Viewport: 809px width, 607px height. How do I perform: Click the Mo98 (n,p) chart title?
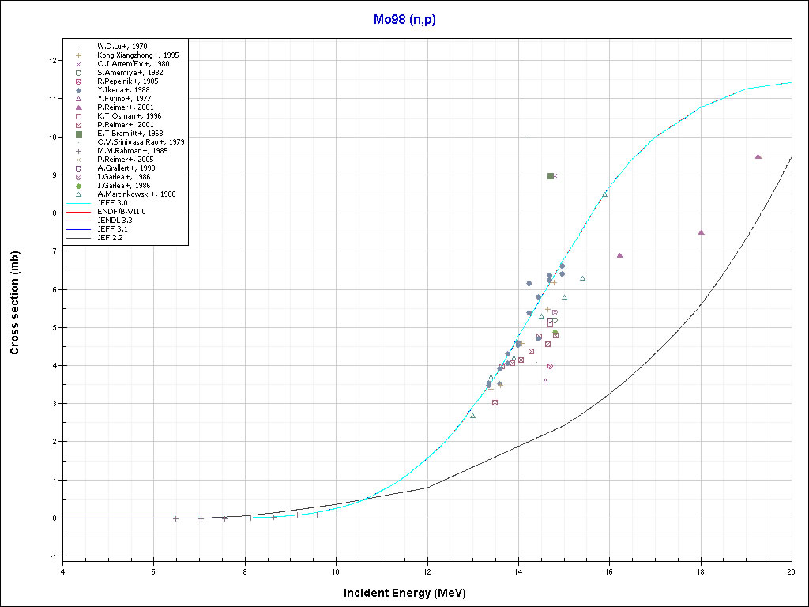tap(404, 20)
